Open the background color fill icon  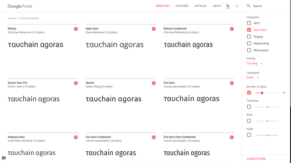228,6
